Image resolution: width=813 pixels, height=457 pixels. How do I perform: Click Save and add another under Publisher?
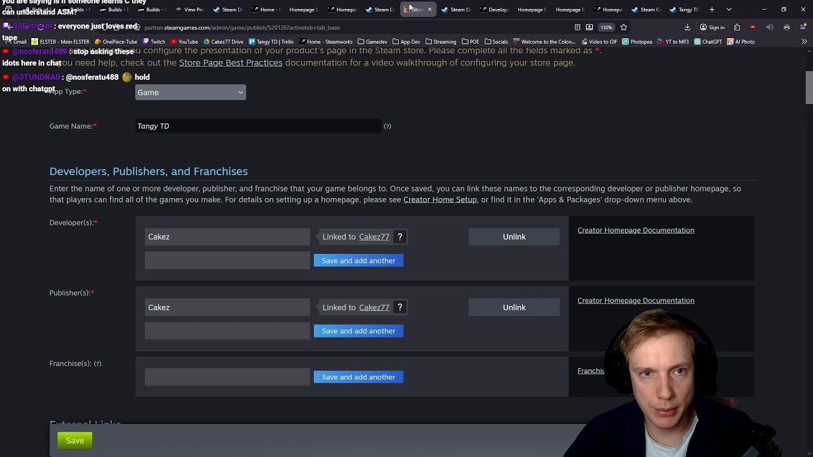pyautogui.click(x=358, y=331)
